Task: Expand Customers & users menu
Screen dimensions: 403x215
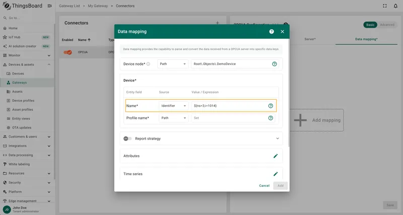Action: [x=49, y=137]
